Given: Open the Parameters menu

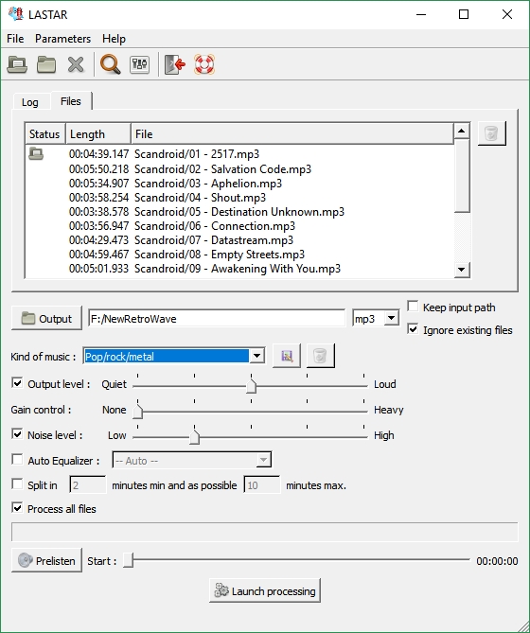Looking at the screenshot, I should tap(63, 39).
